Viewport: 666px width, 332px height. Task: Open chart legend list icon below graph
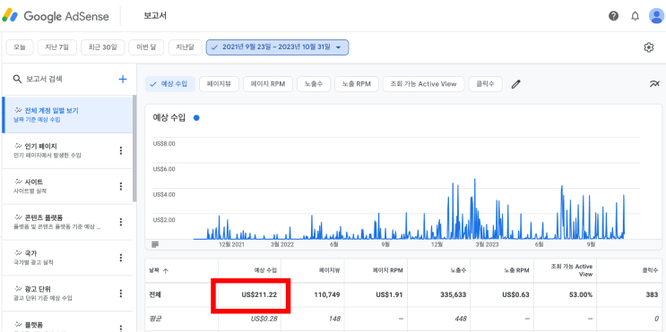(x=155, y=244)
